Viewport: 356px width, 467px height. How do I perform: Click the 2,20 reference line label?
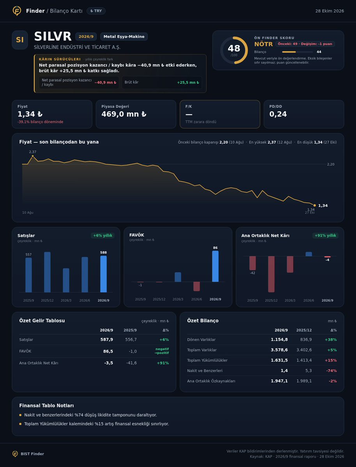pos(331,164)
